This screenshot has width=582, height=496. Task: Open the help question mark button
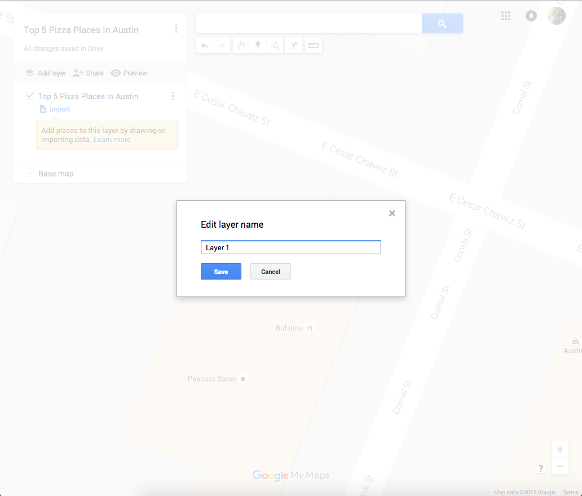pos(540,468)
